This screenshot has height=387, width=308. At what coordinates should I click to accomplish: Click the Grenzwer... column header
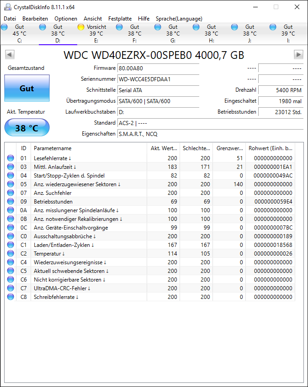click(229, 148)
